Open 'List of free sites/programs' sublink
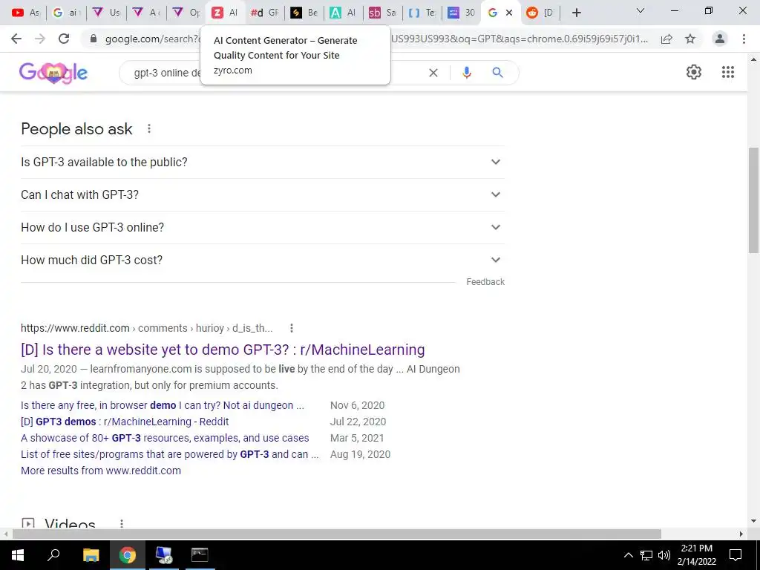The width and height of the screenshot is (760, 570). pos(170,454)
